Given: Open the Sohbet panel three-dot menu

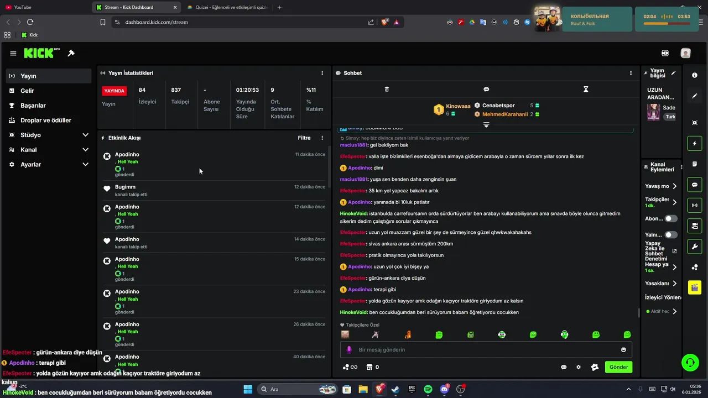Looking at the screenshot, I should point(631,73).
